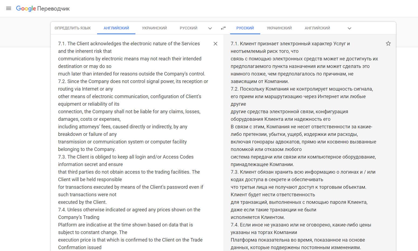The image size is (418, 251).
Task: Save translation using the star icon
Action: point(388,44)
